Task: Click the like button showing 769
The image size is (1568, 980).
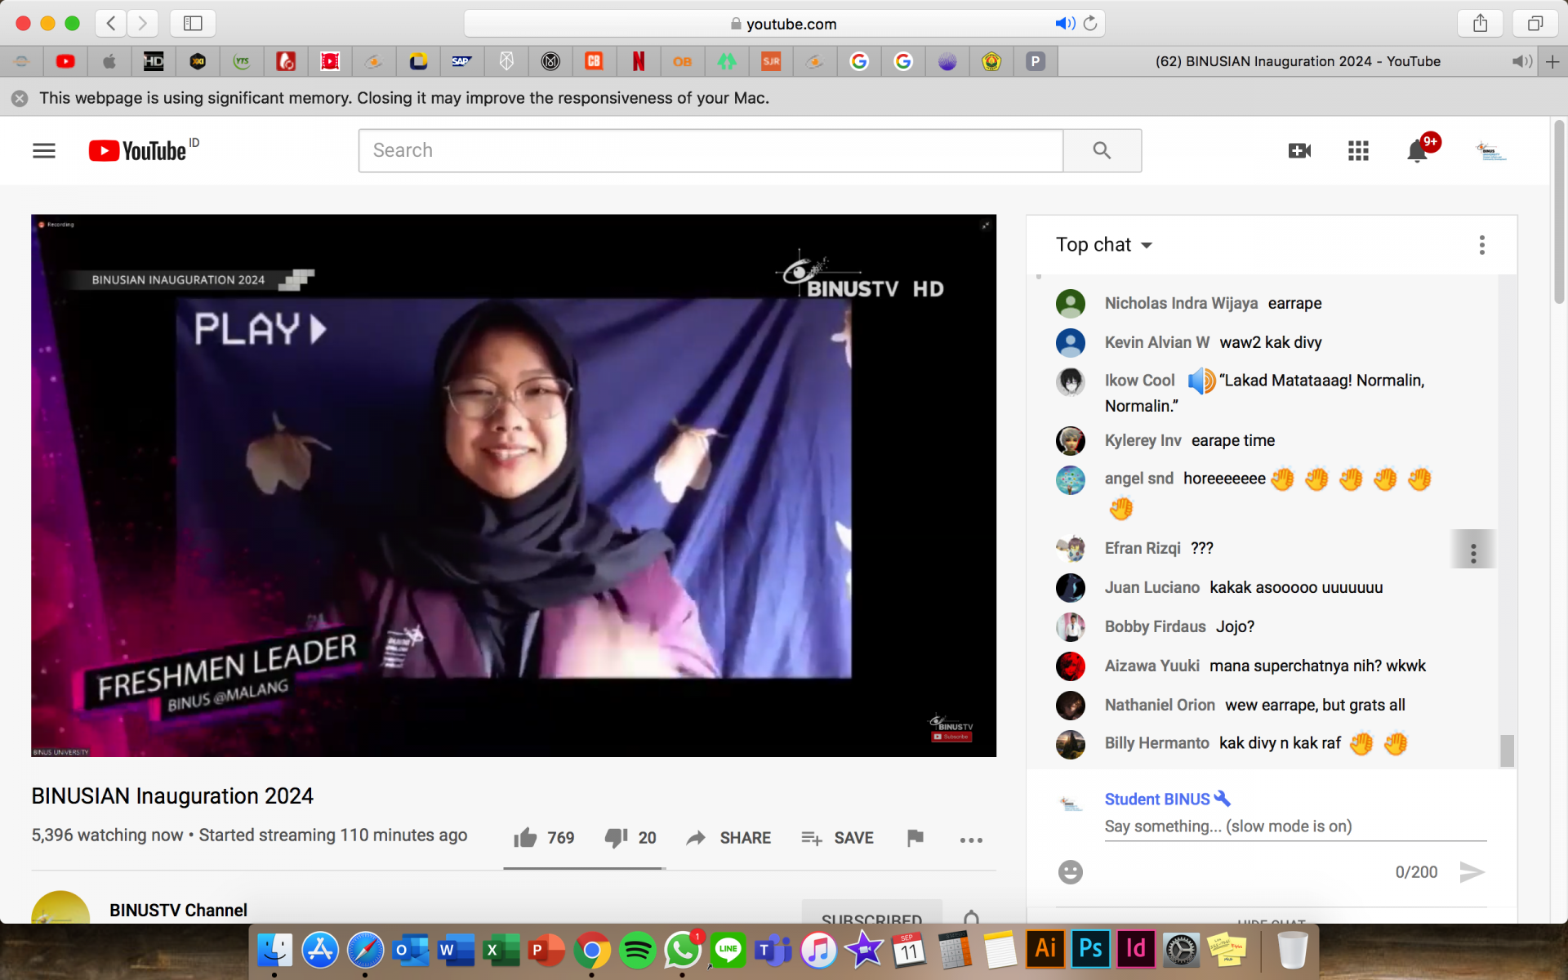Action: pyautogui.click(x=542, y=837)
